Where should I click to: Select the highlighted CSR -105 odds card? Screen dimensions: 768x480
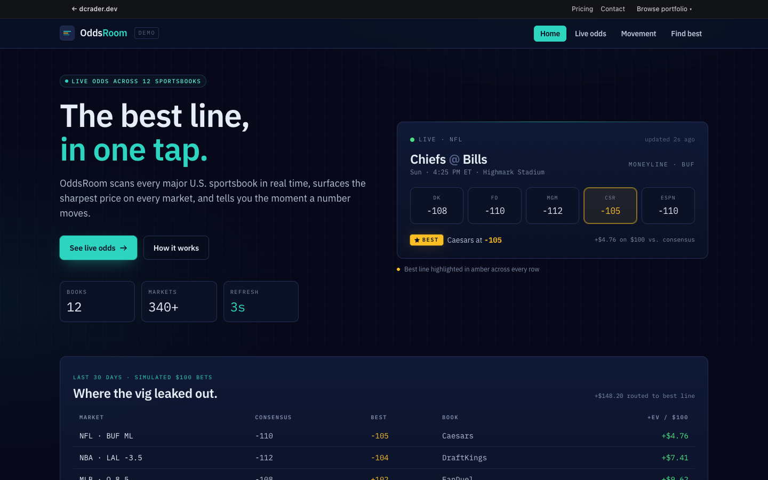pyautogui.click(x=610, y=205)
